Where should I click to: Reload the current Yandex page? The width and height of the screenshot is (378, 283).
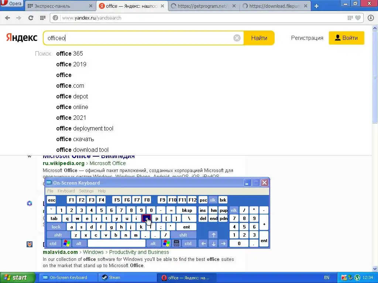pyautogui.click(x=31, y=18)
